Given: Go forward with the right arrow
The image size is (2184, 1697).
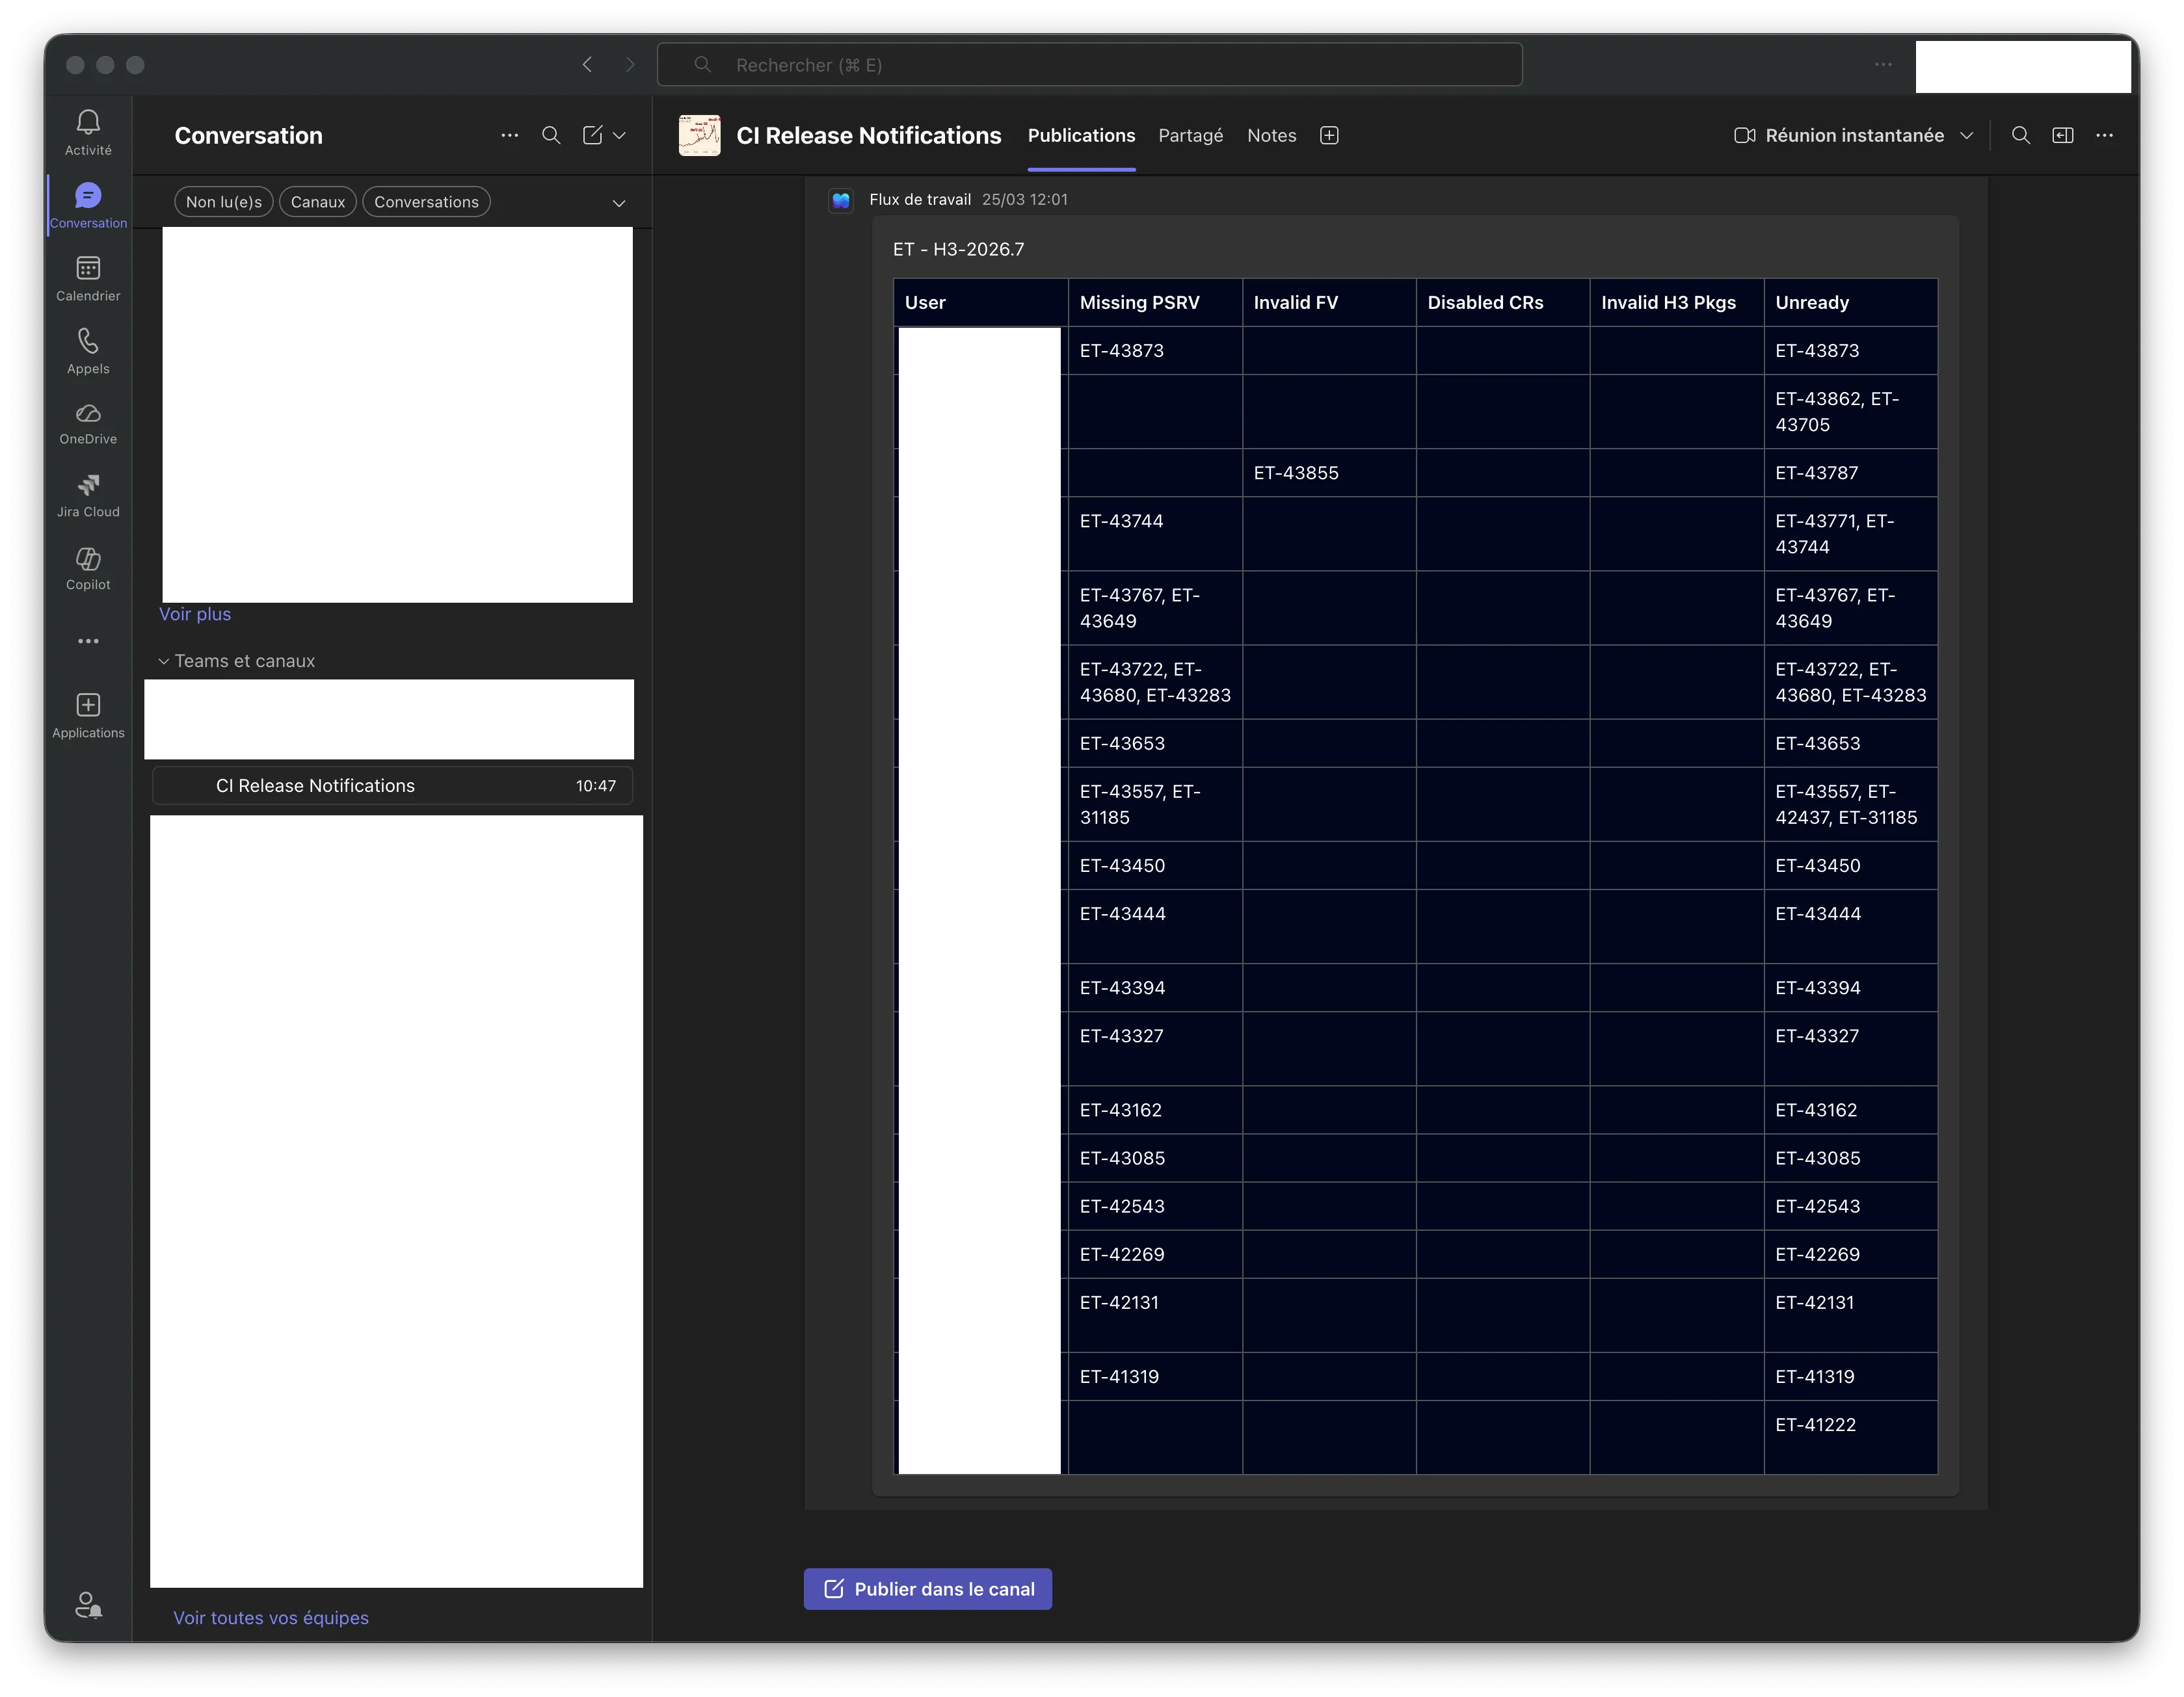Looking at the screenshot, I should click(630, 65).
